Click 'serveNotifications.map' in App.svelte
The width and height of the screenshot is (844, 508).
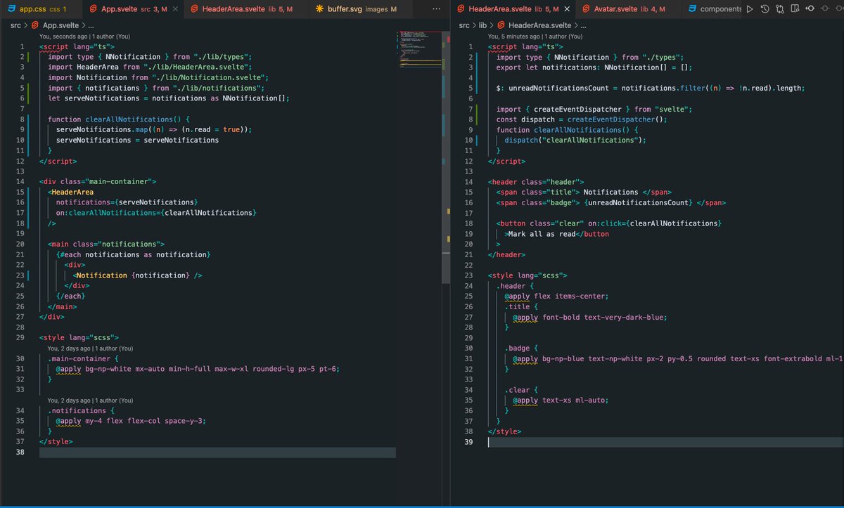[x=101, y=130]
